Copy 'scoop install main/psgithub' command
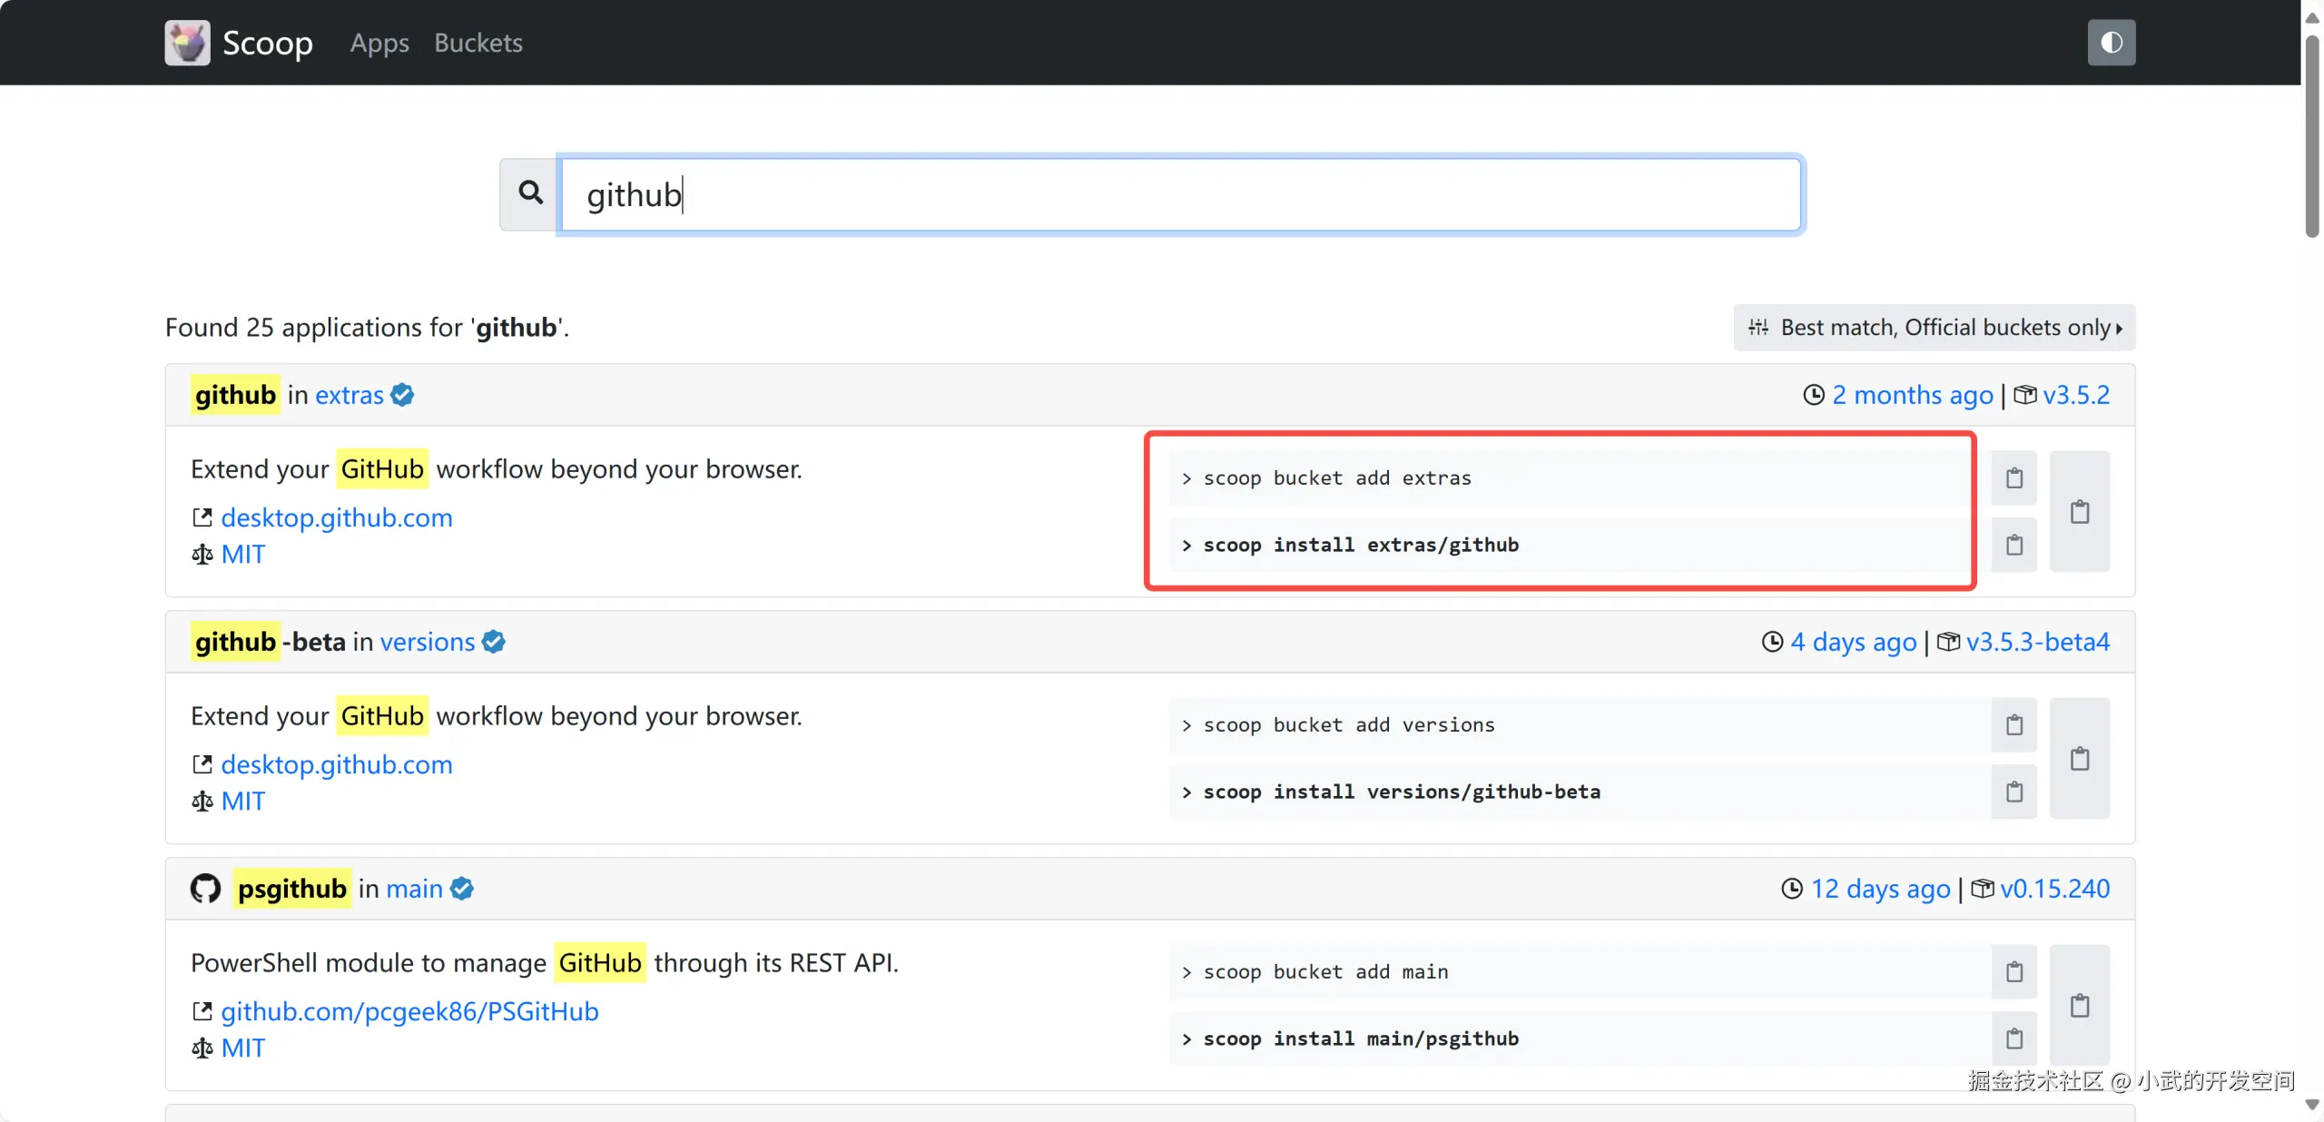 click(2014, 1038)
